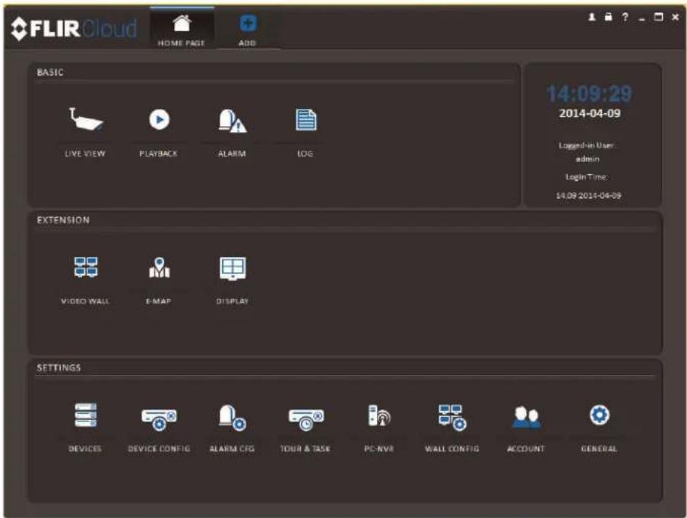Open the PC-NVR icon
The width and height of the screenshot is (687, 518).
pyautogui.click(x=379, y=415)
